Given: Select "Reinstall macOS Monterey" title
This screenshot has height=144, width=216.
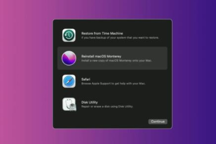Looking at the screenshot, I should (101, 56).
